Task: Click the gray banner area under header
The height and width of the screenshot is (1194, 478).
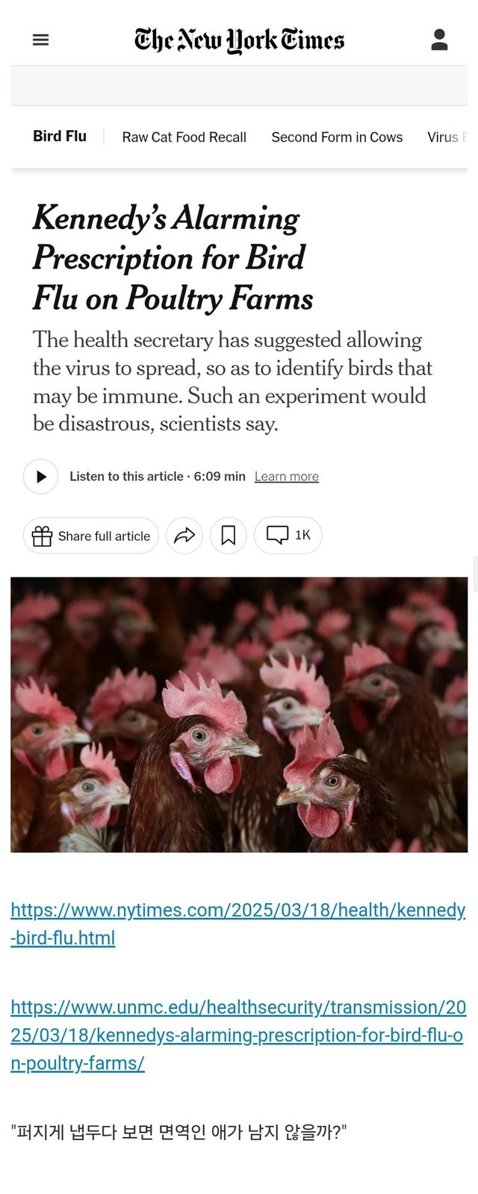Action: pos(239,85)
